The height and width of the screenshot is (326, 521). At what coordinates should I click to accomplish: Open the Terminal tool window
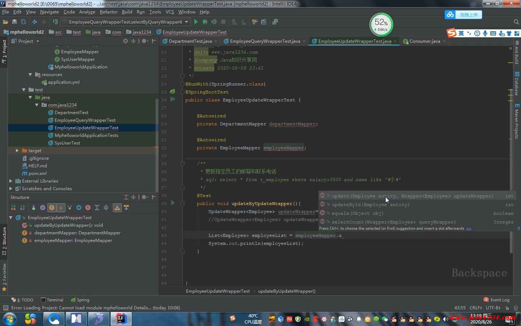(52, 300)
